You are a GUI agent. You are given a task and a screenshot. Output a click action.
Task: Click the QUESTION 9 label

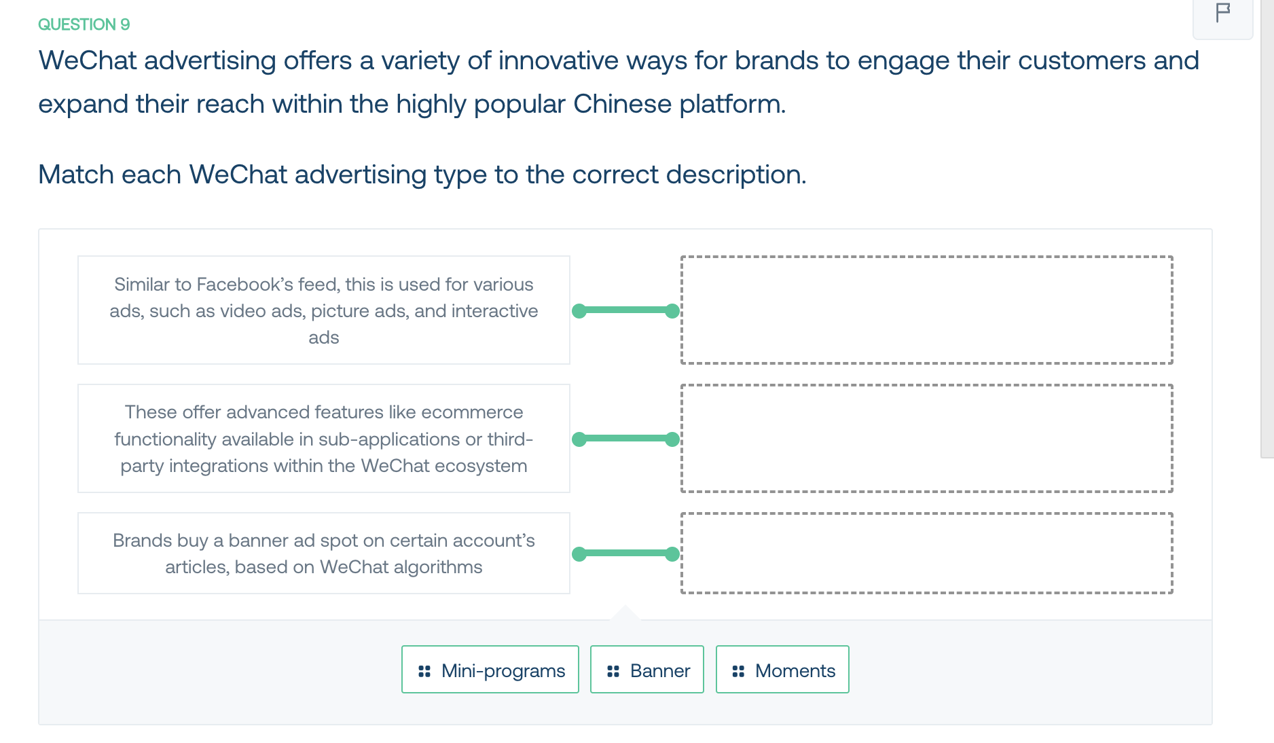click(84, 24)
